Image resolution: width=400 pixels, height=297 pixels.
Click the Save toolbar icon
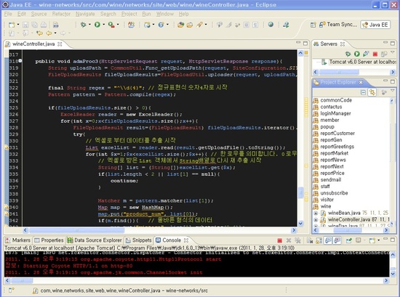[x=25, y=25]
